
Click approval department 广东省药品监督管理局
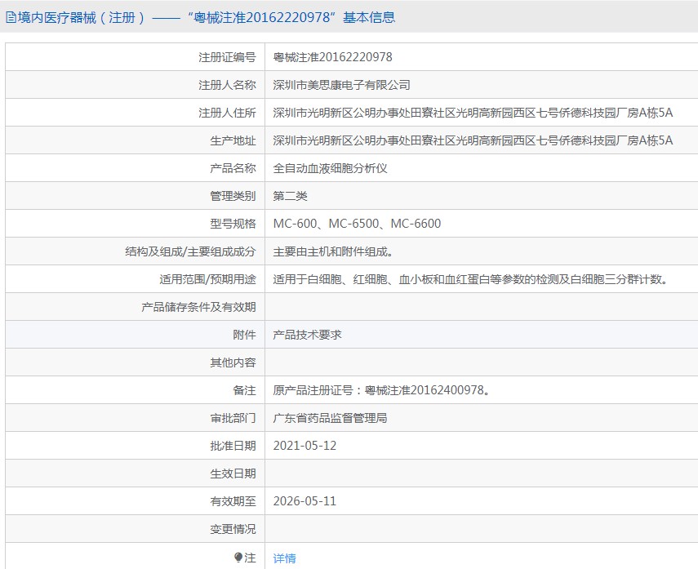pyautogui.click(x=330, y=418)
